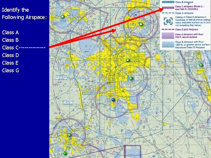Click the number 11 on the large lake
This screenshot has height=158, width=211.
click(x=86, y=47)
